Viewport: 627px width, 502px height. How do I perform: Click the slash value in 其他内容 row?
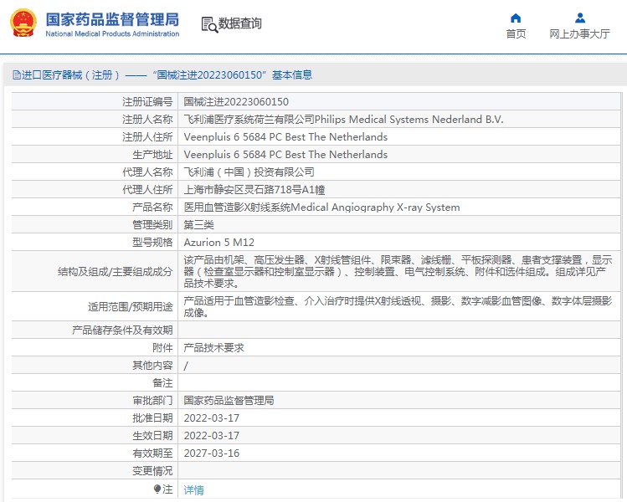186,366
